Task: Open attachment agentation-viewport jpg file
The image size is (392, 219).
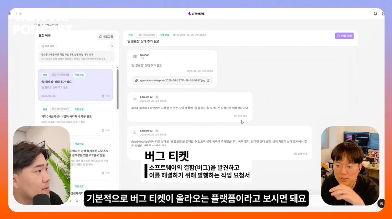Action: pos(172,80)
